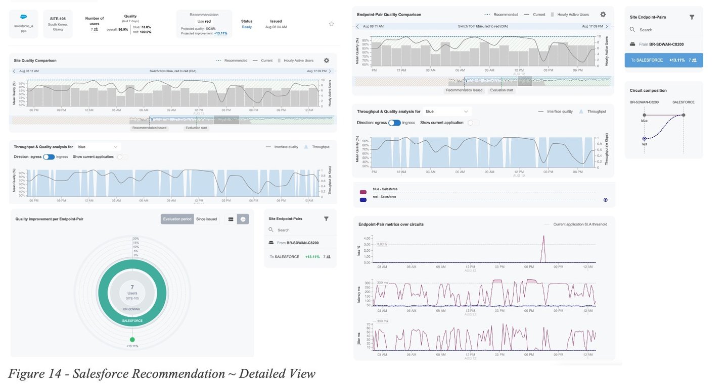Click the Ready status link
This screenshot has width=728, height=391.
click(x=247, y=27)
